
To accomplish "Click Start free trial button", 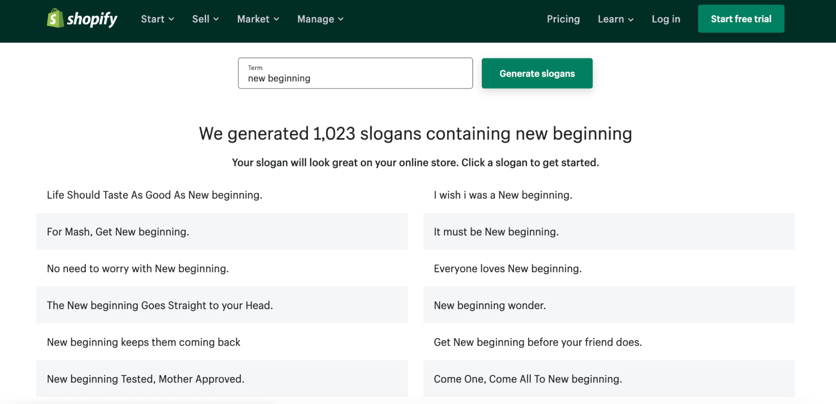I will pos(741,19).
